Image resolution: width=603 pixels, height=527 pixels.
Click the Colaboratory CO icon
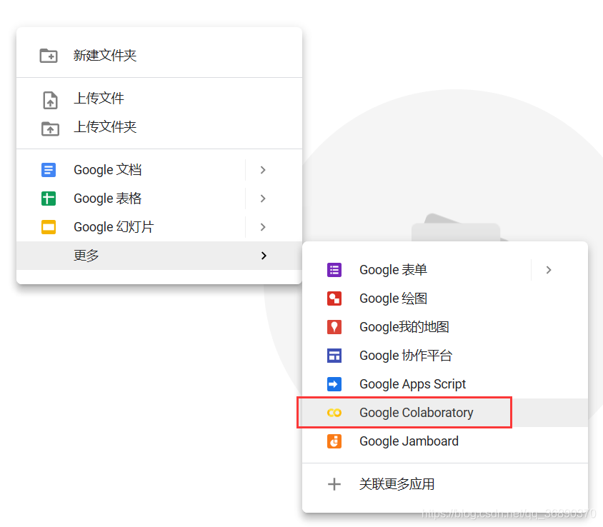point(334,413)
